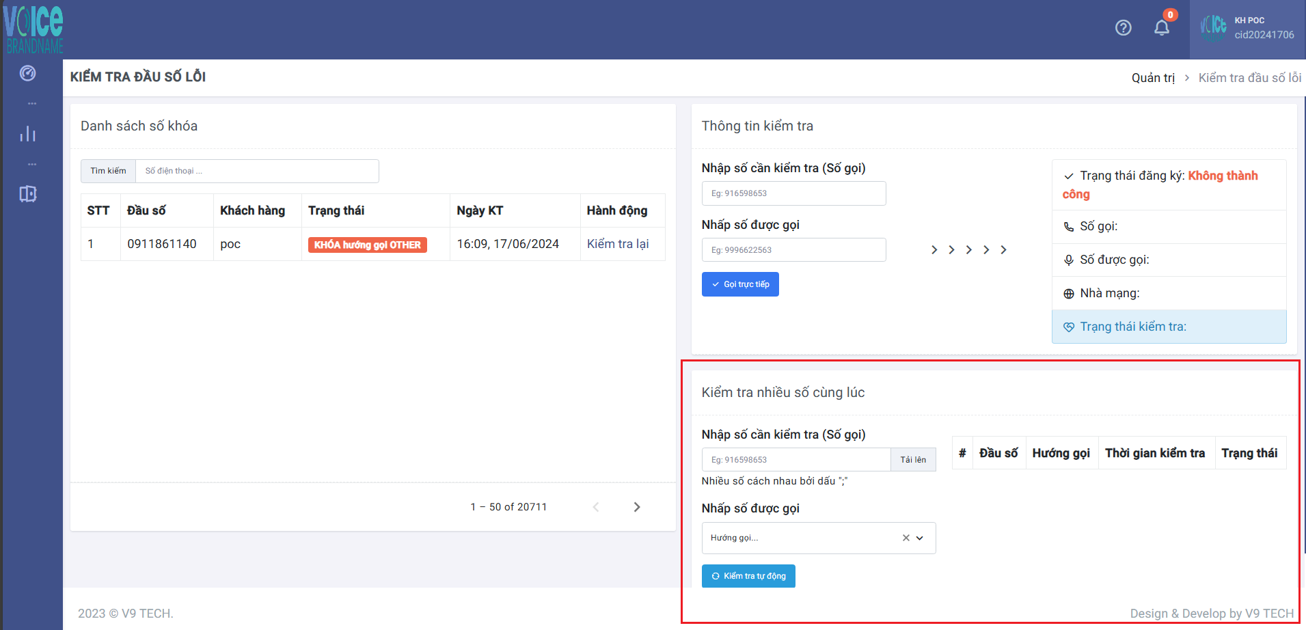Image resolution: width=1306 pixels, height=630 pixels.
Task: Expand the Hướng gọi dropdown arrow
Action: (920, 538)
